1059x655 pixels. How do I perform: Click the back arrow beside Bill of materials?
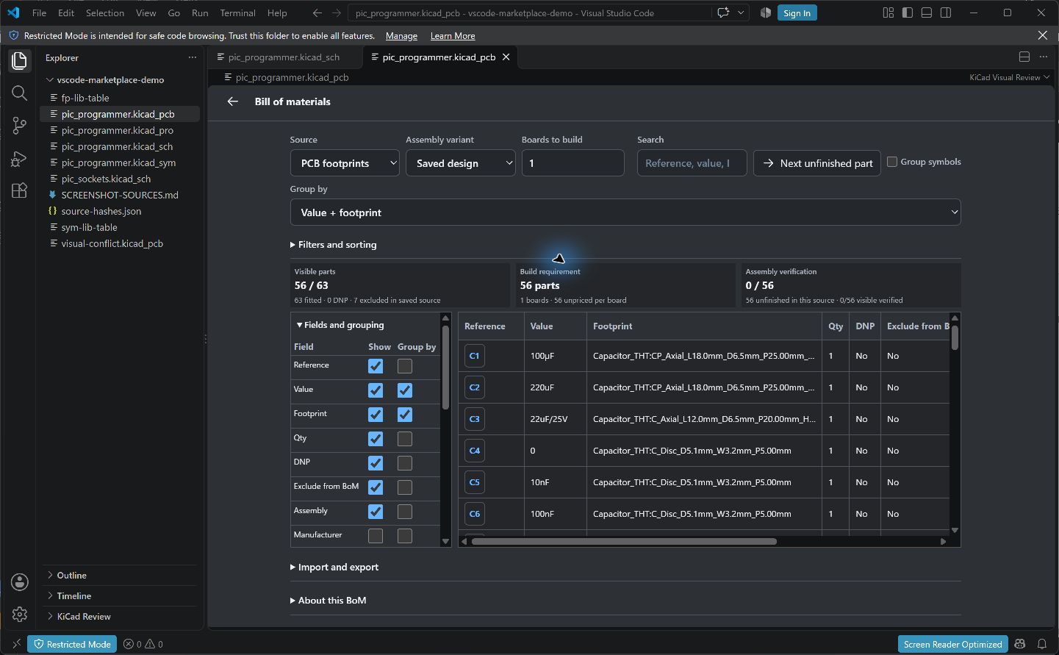(233, 101)
